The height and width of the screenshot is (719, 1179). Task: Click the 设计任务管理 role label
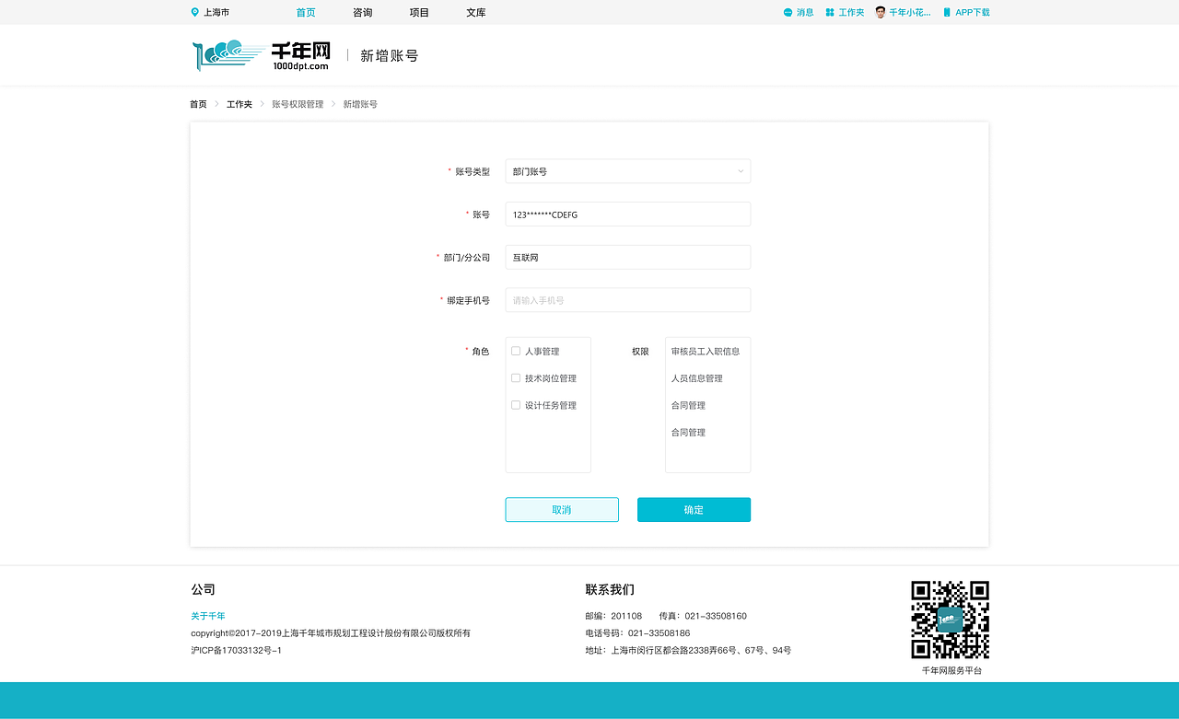tap(551, 406)
